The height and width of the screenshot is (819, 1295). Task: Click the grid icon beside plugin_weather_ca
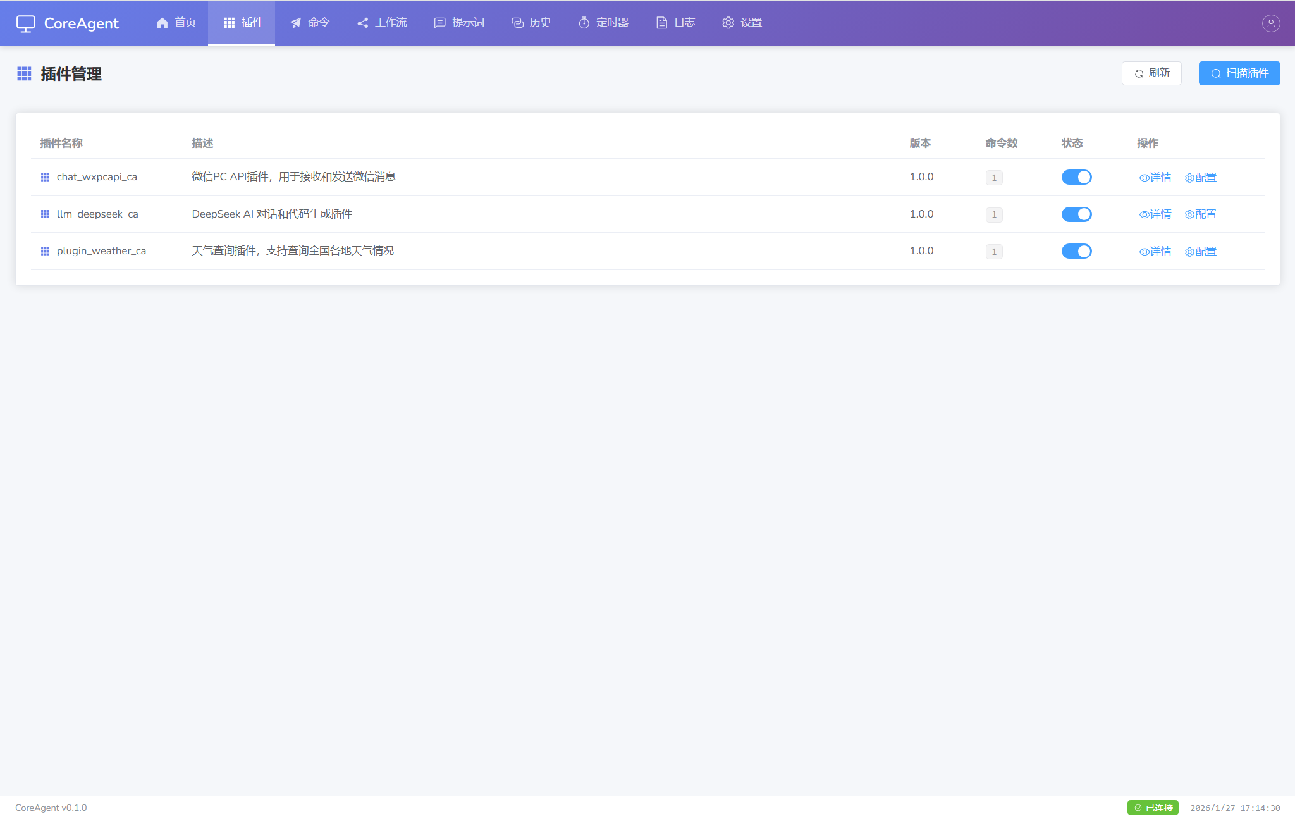45,251
